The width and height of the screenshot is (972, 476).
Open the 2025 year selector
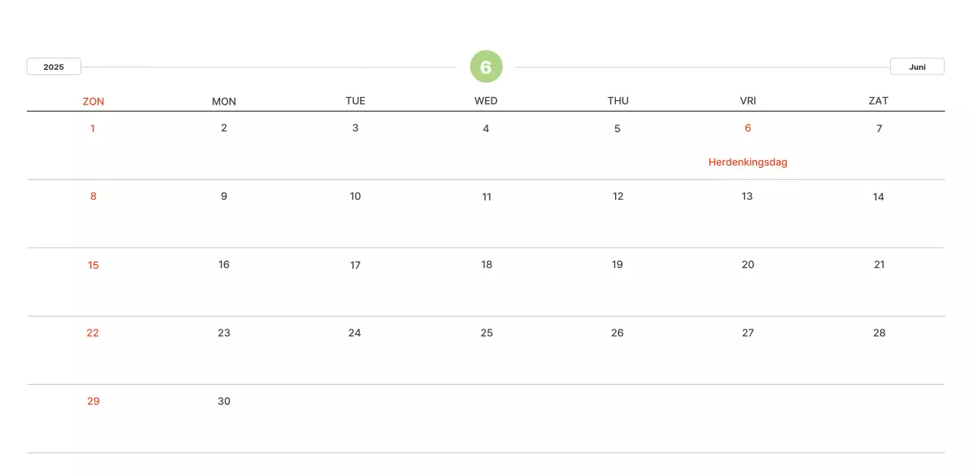point(54,67)
